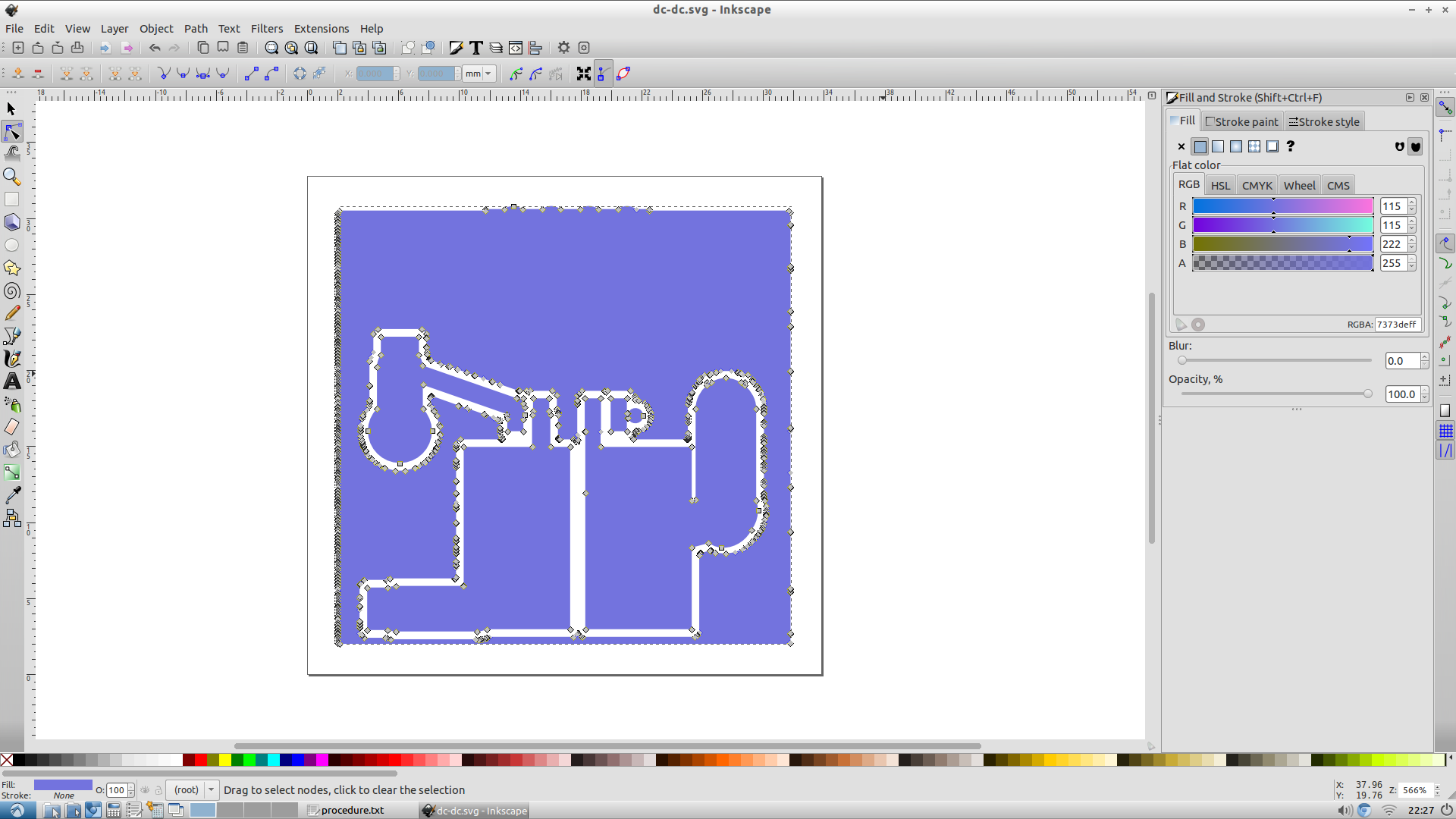Select the Zoom tool
Screen dimensions: 1456x819
[12, 176]
